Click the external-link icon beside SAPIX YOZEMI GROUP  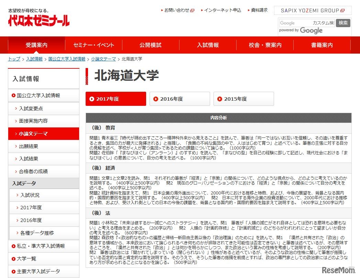[x=342, y=10]
